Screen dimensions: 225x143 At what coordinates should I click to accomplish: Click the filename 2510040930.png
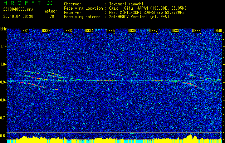coord(18,10)
